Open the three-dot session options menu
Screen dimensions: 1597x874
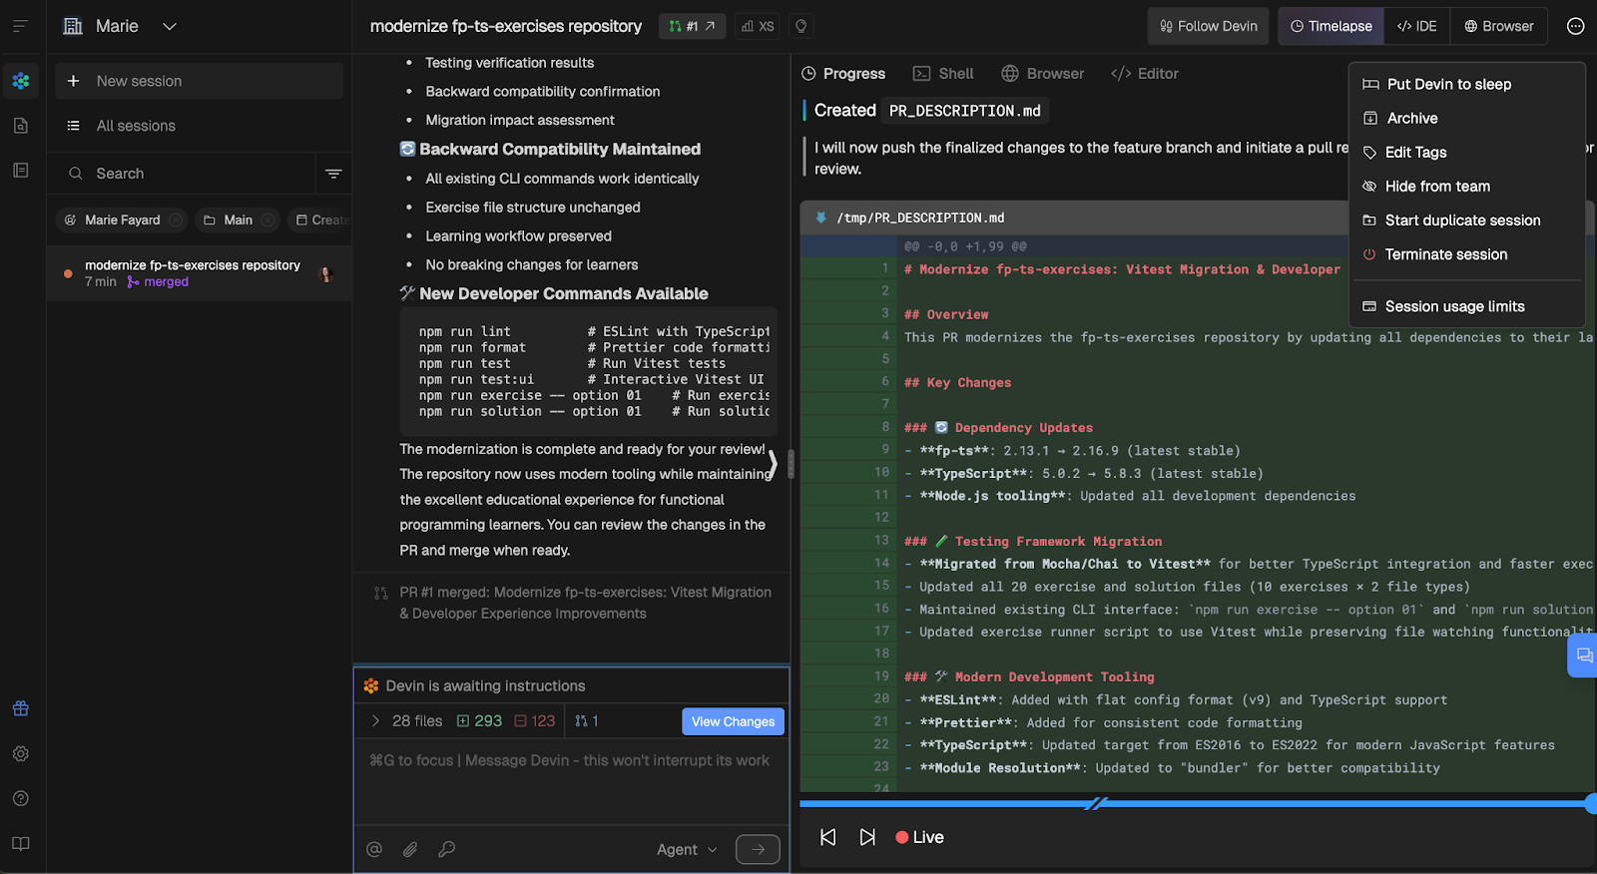pos(1575,26)
